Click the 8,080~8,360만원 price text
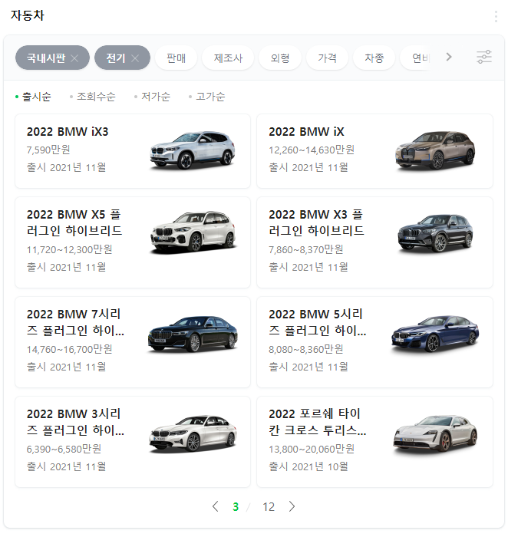 coord(306,349)
